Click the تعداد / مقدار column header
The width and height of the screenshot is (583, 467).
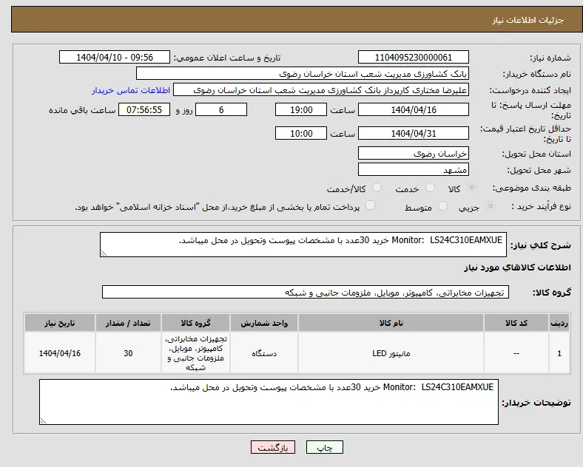[128, 323]
